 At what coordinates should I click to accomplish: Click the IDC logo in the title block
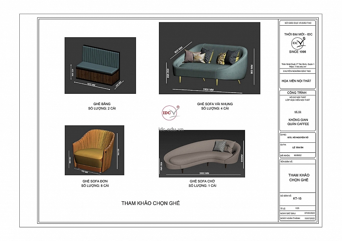[x=298, y=43]
